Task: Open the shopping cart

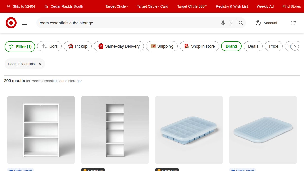Action: pyautogui.click(x=293, y=23)
